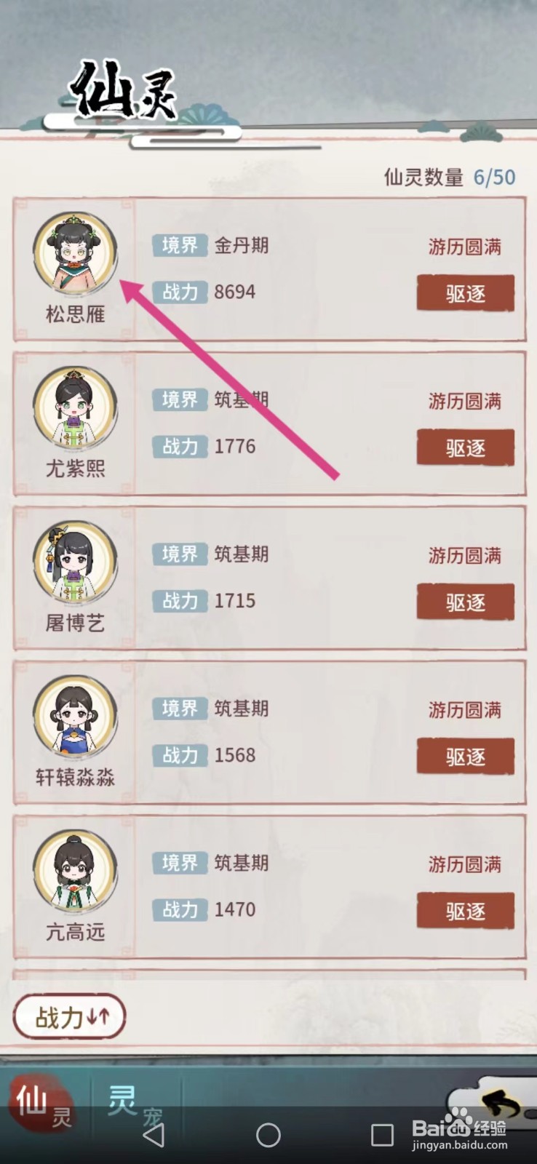Tap 轩辕淼淼 character avatar
Image resolution: width=537 pixels, height=1164 pixels.
75,717
